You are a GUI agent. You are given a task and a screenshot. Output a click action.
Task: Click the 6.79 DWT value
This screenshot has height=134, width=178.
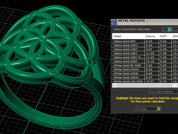click(163, 82)
